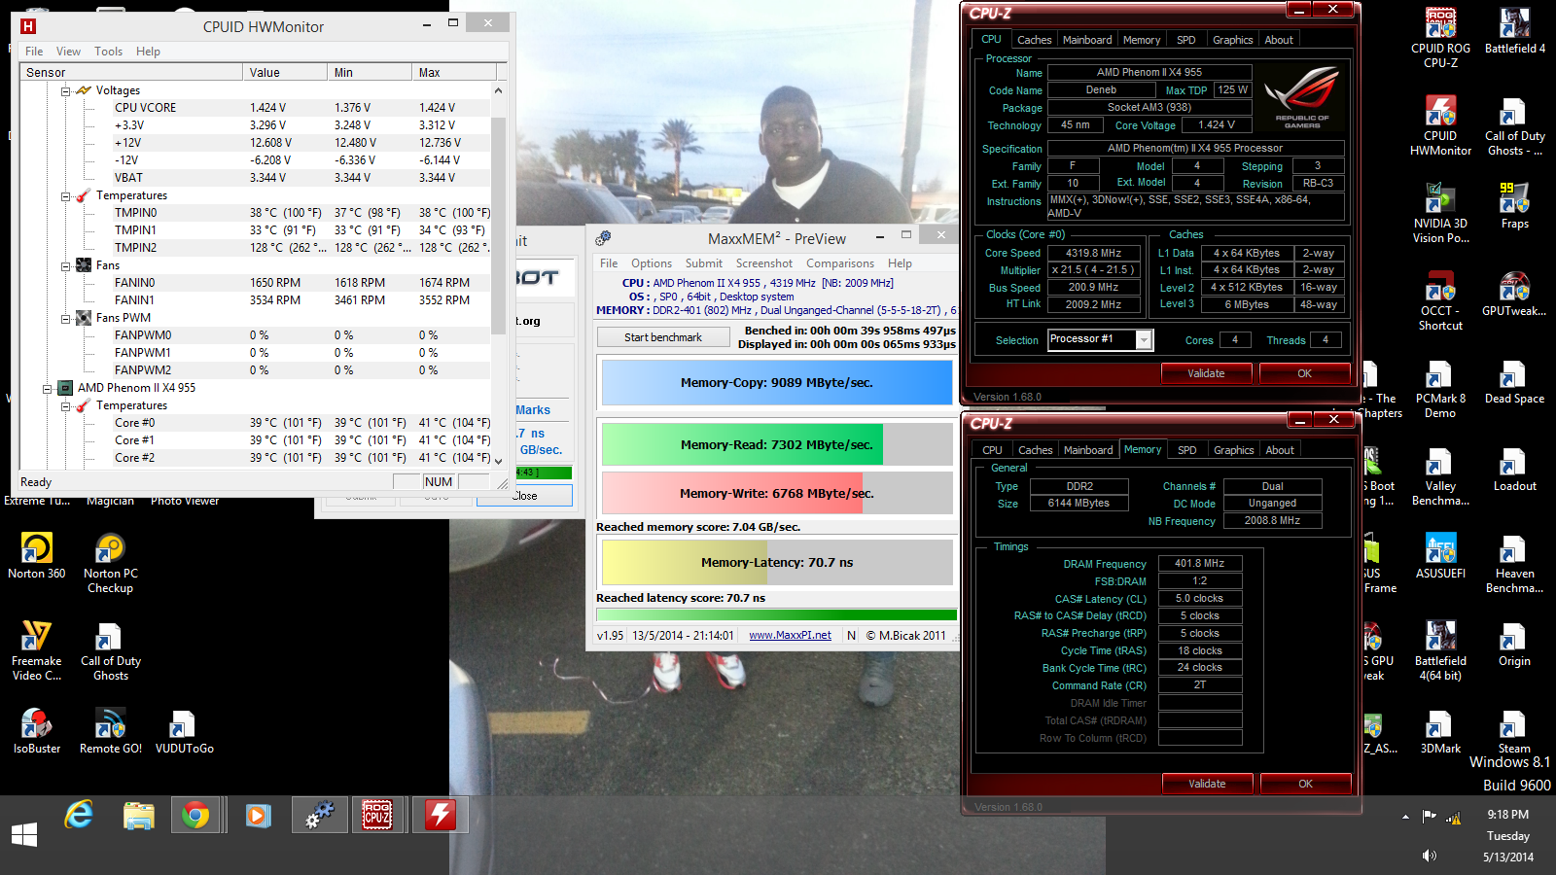1556x875 pixels.
Task: Open Heaven Benchmark desktop icon
Action: pos(1514,562)
